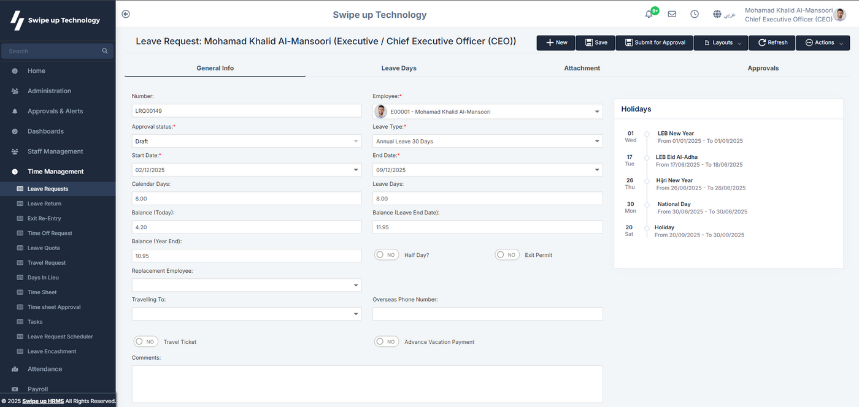This screenshot has height=407, width=859.
Task: Turn on Travel Ticket toggle
Action: [x=146, y=341]
